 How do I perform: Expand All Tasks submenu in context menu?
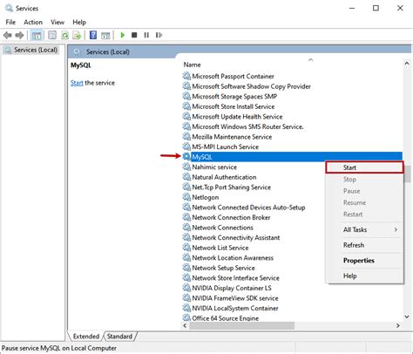tap(364, 229)
